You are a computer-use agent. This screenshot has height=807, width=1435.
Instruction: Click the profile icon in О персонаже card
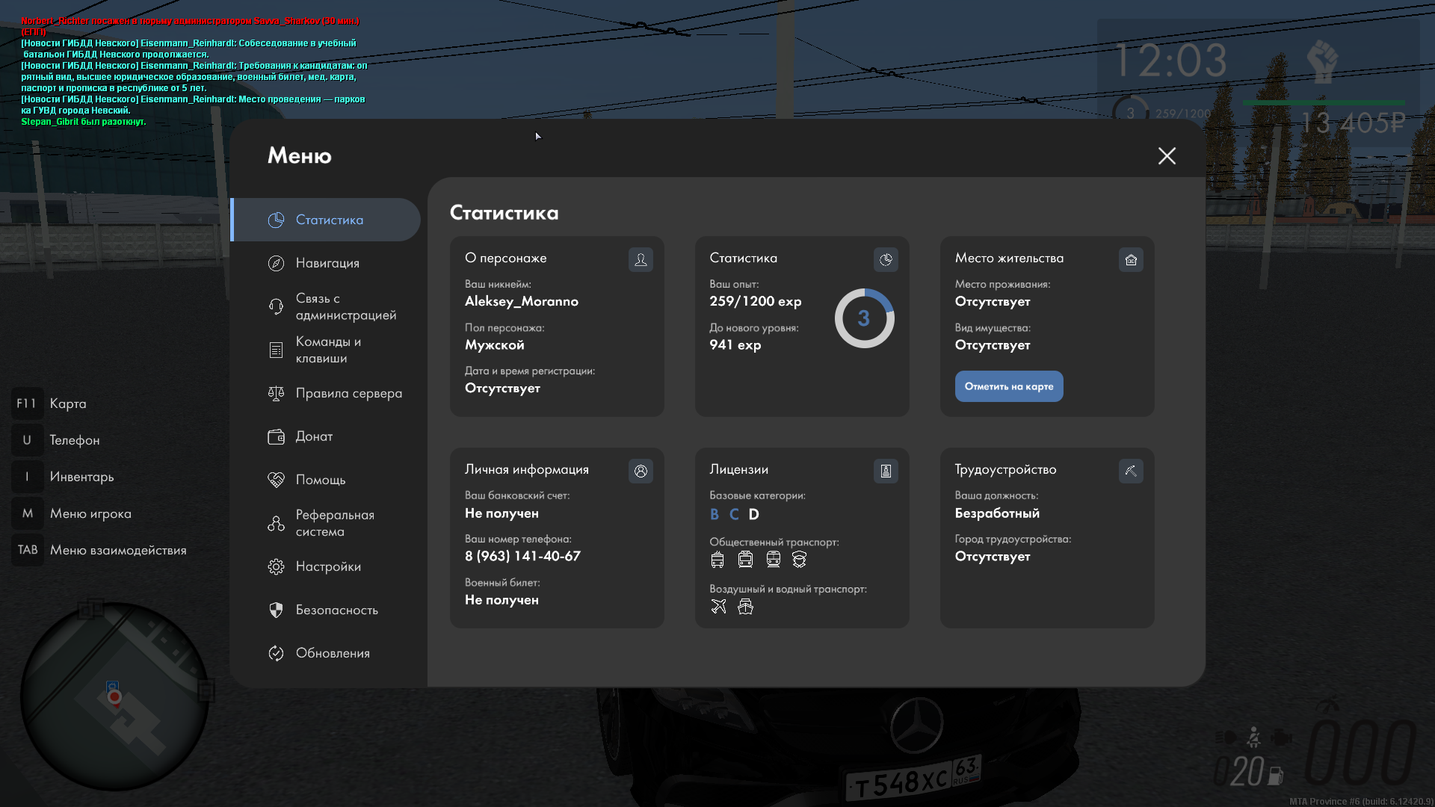(x=641, y=259)
